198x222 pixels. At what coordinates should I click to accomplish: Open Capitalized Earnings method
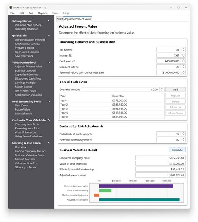point(27,75)
